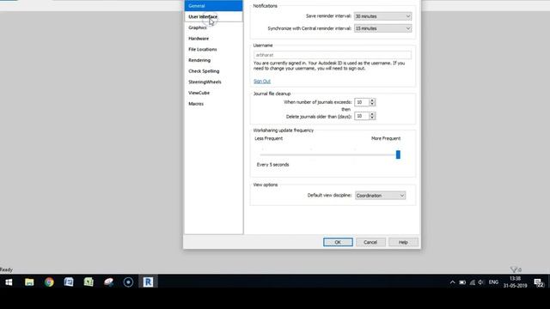Viewport: 550px width, 309px height.
Task: Confirm options with the OK button
Action: click(x=338, y=242)
